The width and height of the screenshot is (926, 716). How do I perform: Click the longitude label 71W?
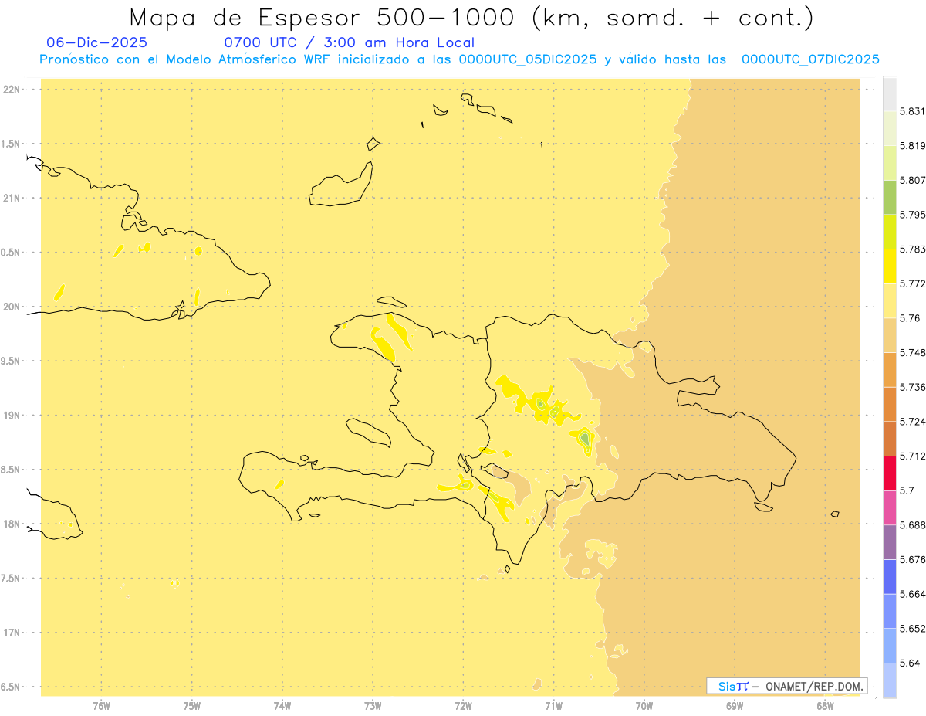553,705
